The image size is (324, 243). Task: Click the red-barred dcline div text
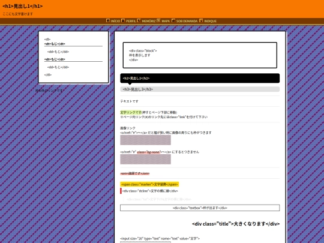pos(150,191)
